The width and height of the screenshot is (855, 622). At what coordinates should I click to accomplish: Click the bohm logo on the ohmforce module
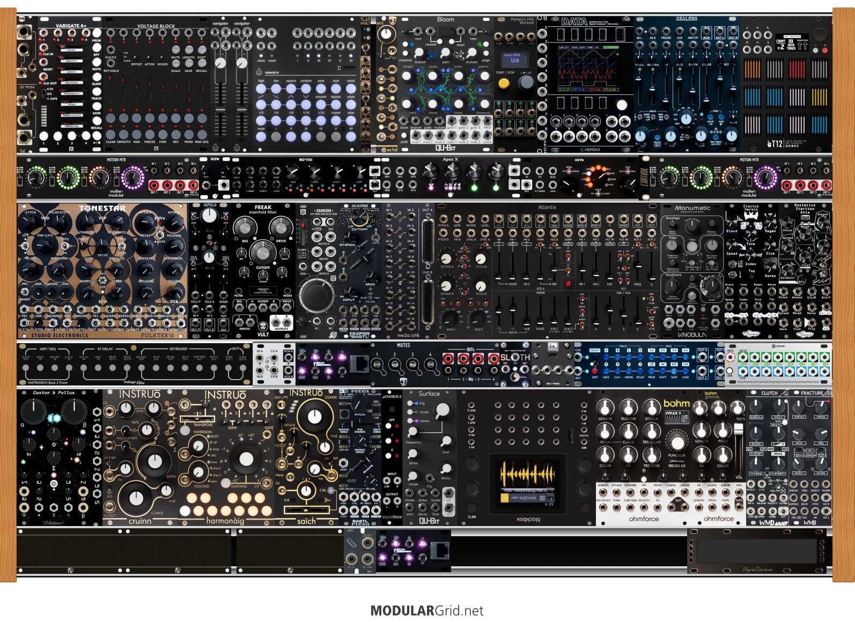[676, 403]
